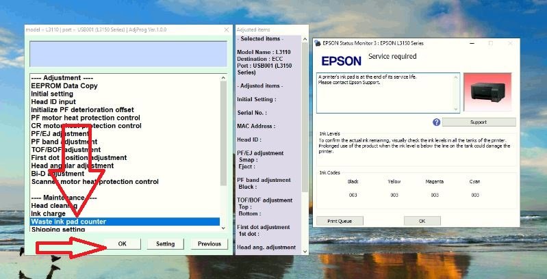Click up arrow in Adjusted items panel
The image size is (547, 279).
305,39
